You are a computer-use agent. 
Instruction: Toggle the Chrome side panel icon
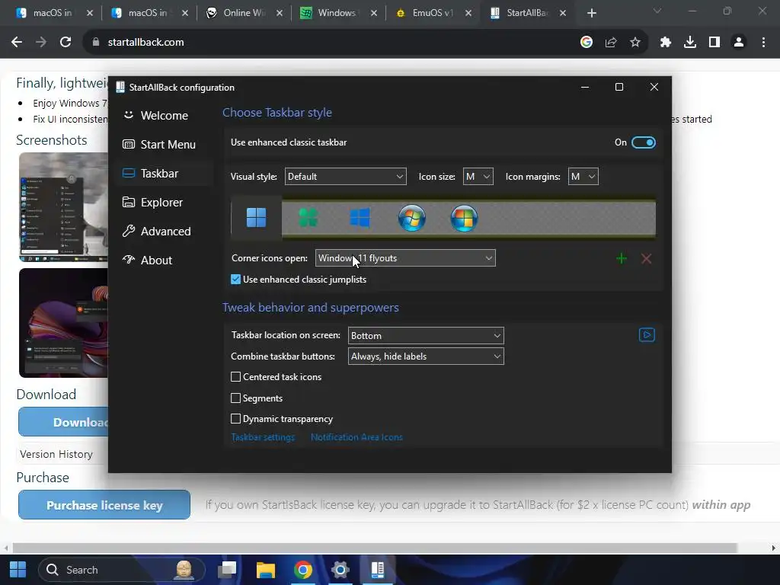point(714,43)
